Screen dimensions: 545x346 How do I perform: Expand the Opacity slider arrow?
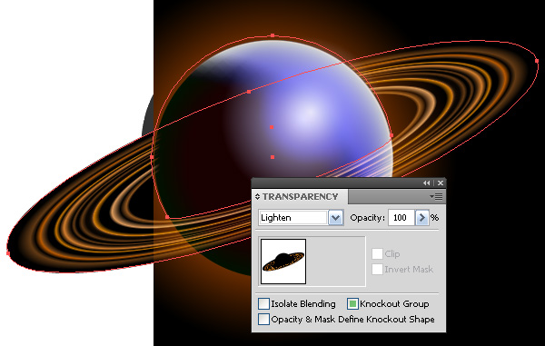point(422,218)
